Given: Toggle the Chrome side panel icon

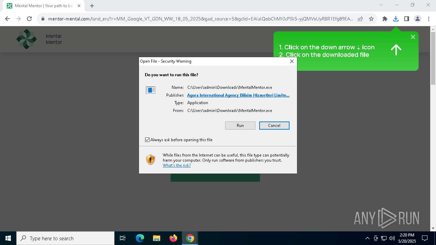Looking at the screenshot, I should pos(407,19).
